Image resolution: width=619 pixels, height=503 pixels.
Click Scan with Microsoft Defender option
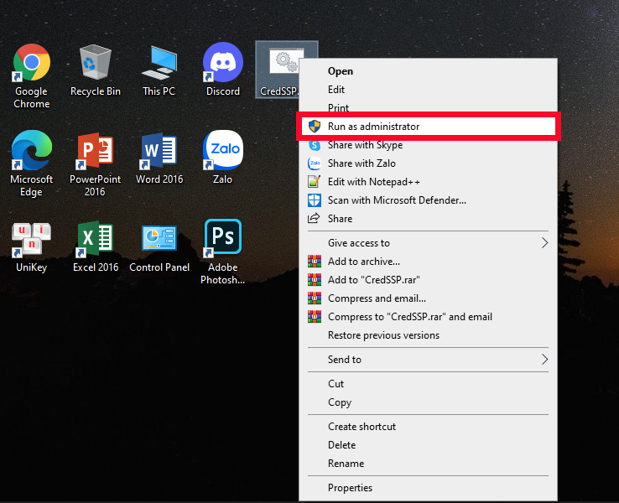[x=396, y=200]
